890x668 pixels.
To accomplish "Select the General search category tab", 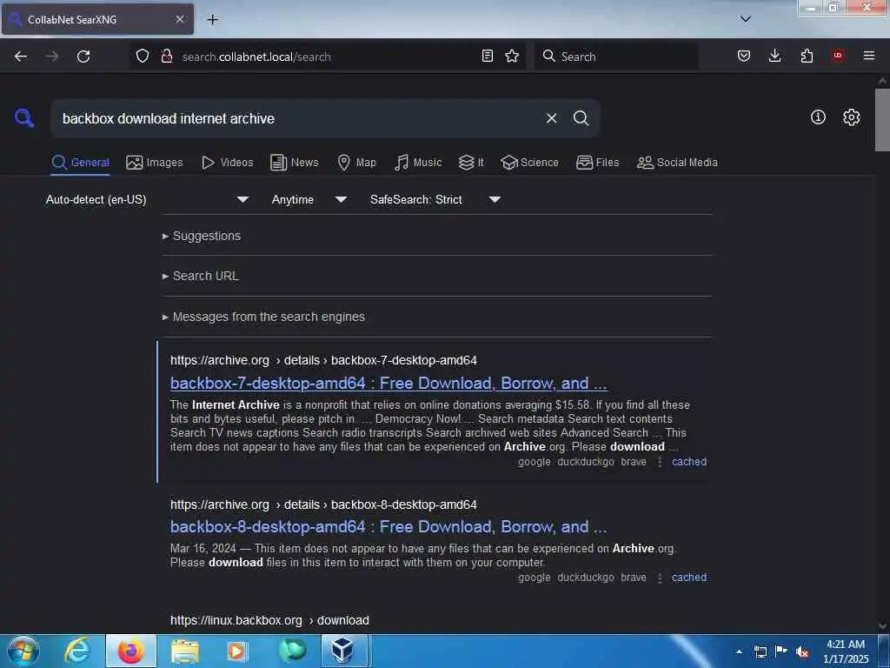I will point(80,163).
